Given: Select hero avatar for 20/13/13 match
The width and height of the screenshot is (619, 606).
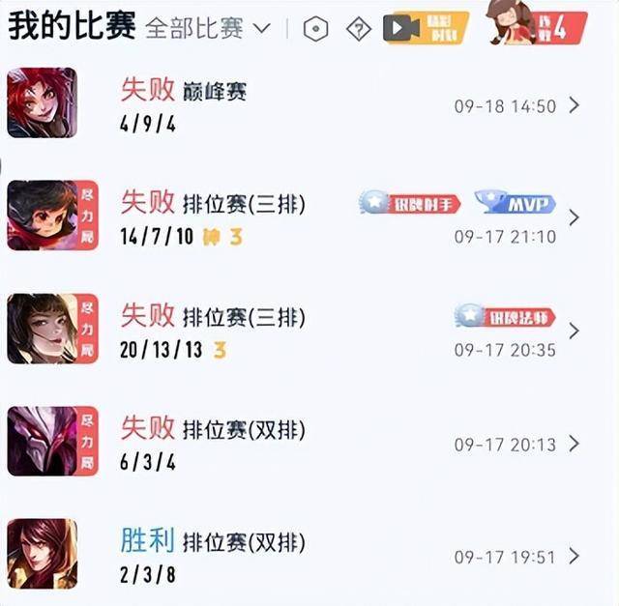Looking at the screenshot, I should (52, 329).
